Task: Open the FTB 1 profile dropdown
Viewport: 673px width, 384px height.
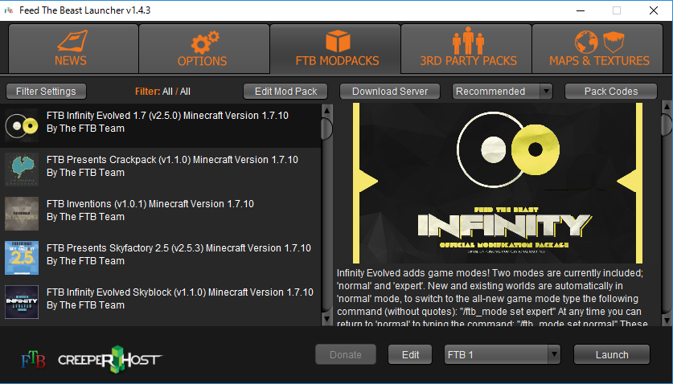Action: (503, 354)
